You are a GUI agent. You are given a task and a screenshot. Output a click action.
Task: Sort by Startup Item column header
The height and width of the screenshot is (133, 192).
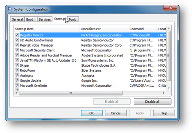(x=47, y=29)
